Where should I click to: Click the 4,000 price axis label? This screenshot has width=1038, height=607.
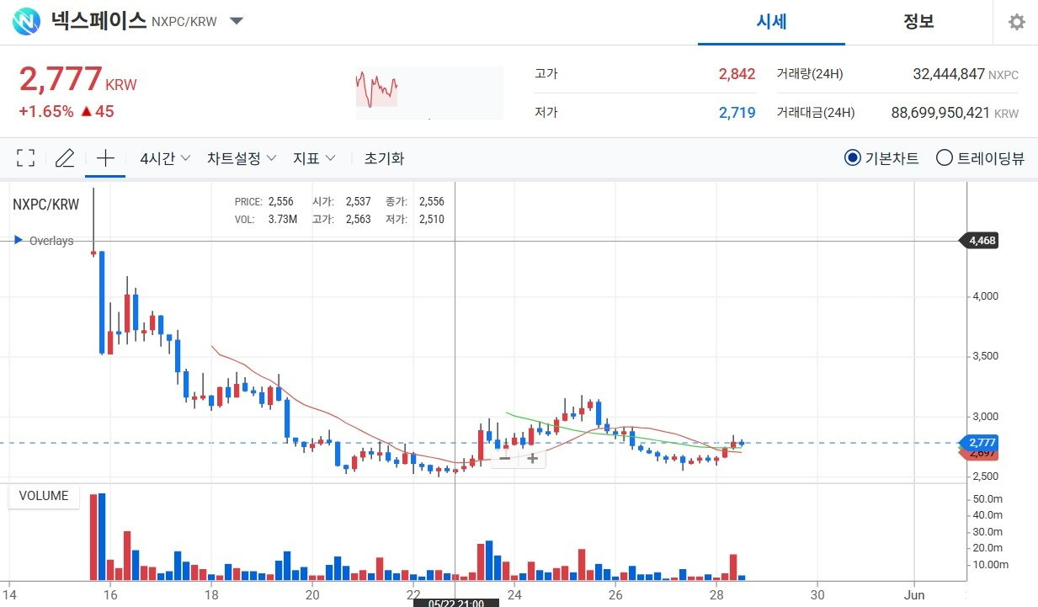point(984,296)
